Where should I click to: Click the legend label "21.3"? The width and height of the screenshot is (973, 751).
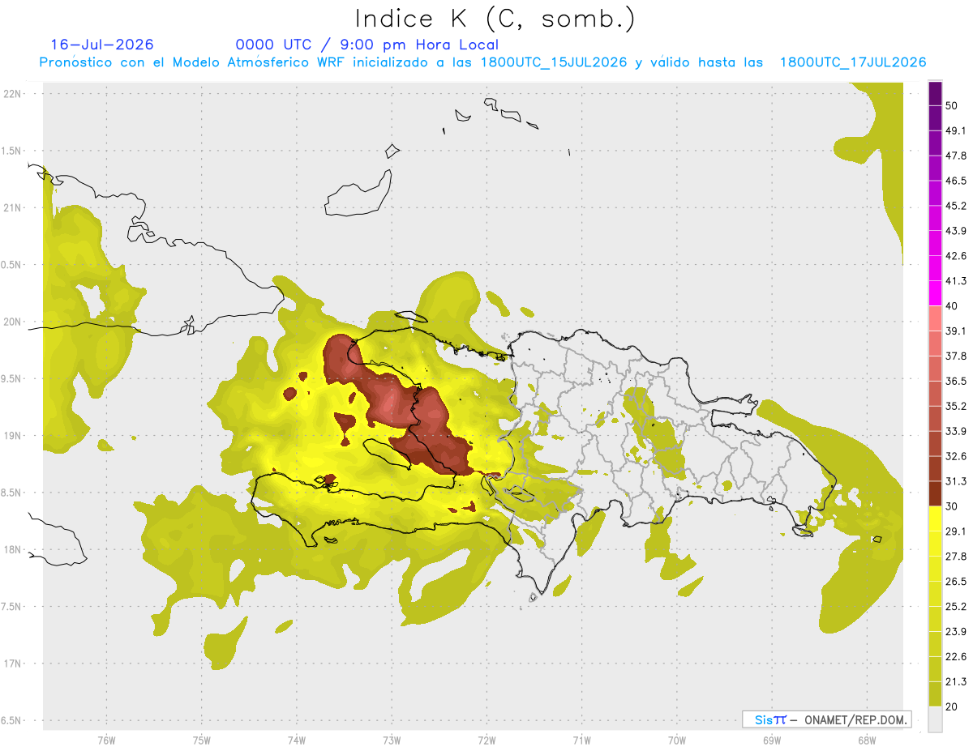pos(956,681)
